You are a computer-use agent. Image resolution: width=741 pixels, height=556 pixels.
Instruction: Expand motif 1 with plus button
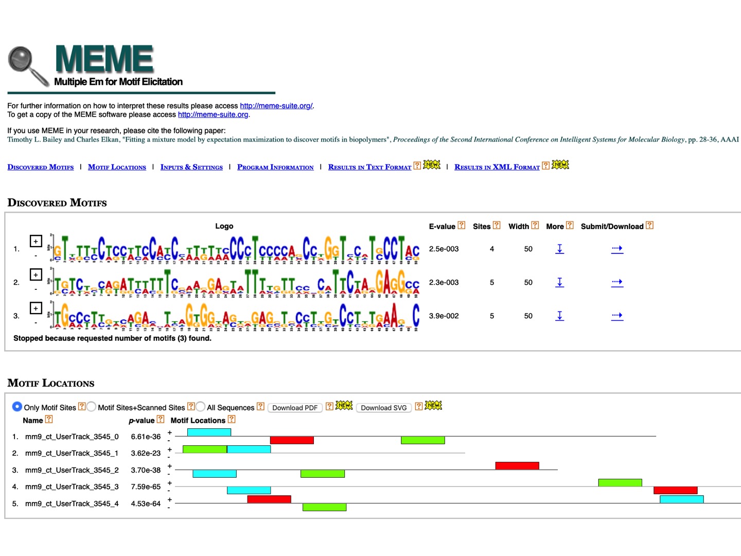[36, 241]
